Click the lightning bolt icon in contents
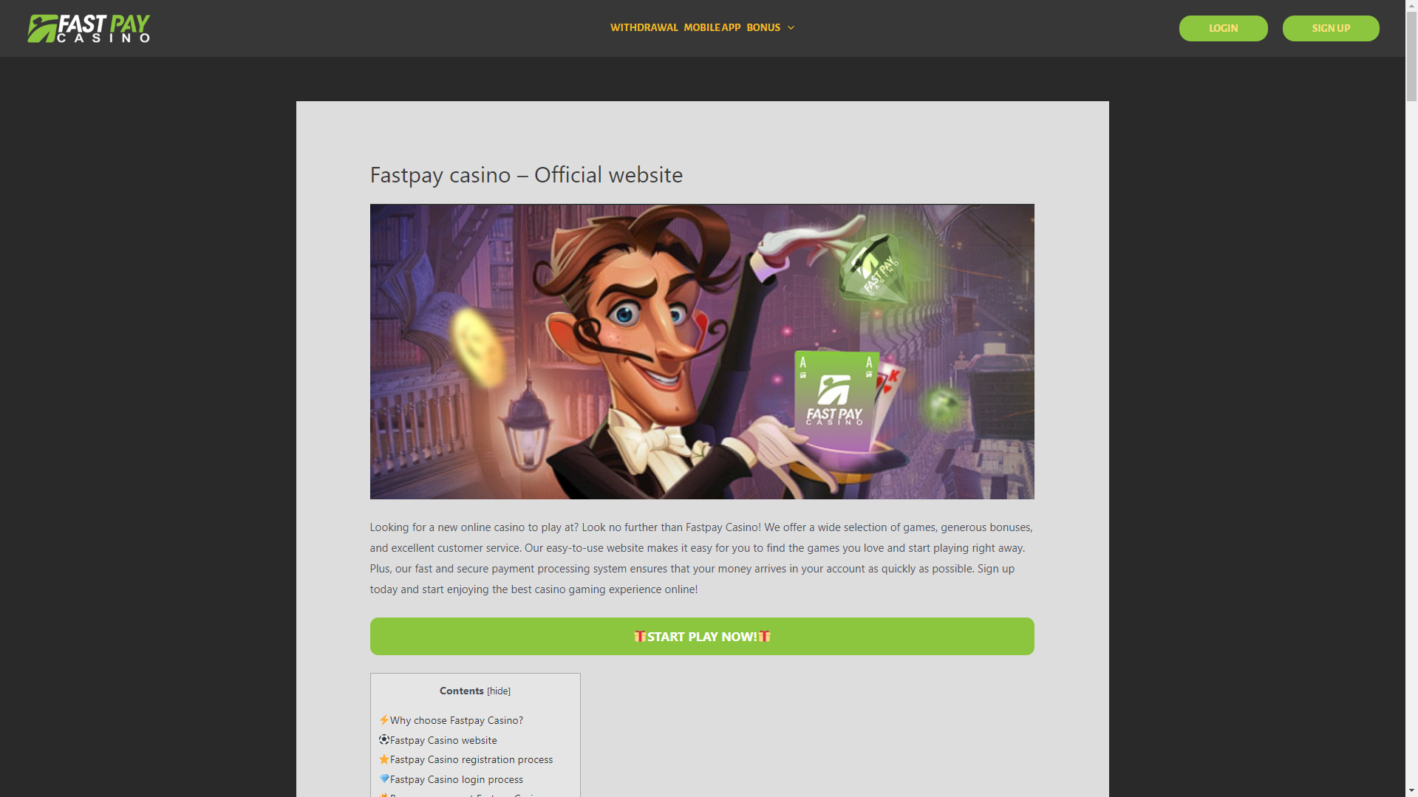Image resolution: width=1418 pixels, height=797 pixels. pos(384,720)
